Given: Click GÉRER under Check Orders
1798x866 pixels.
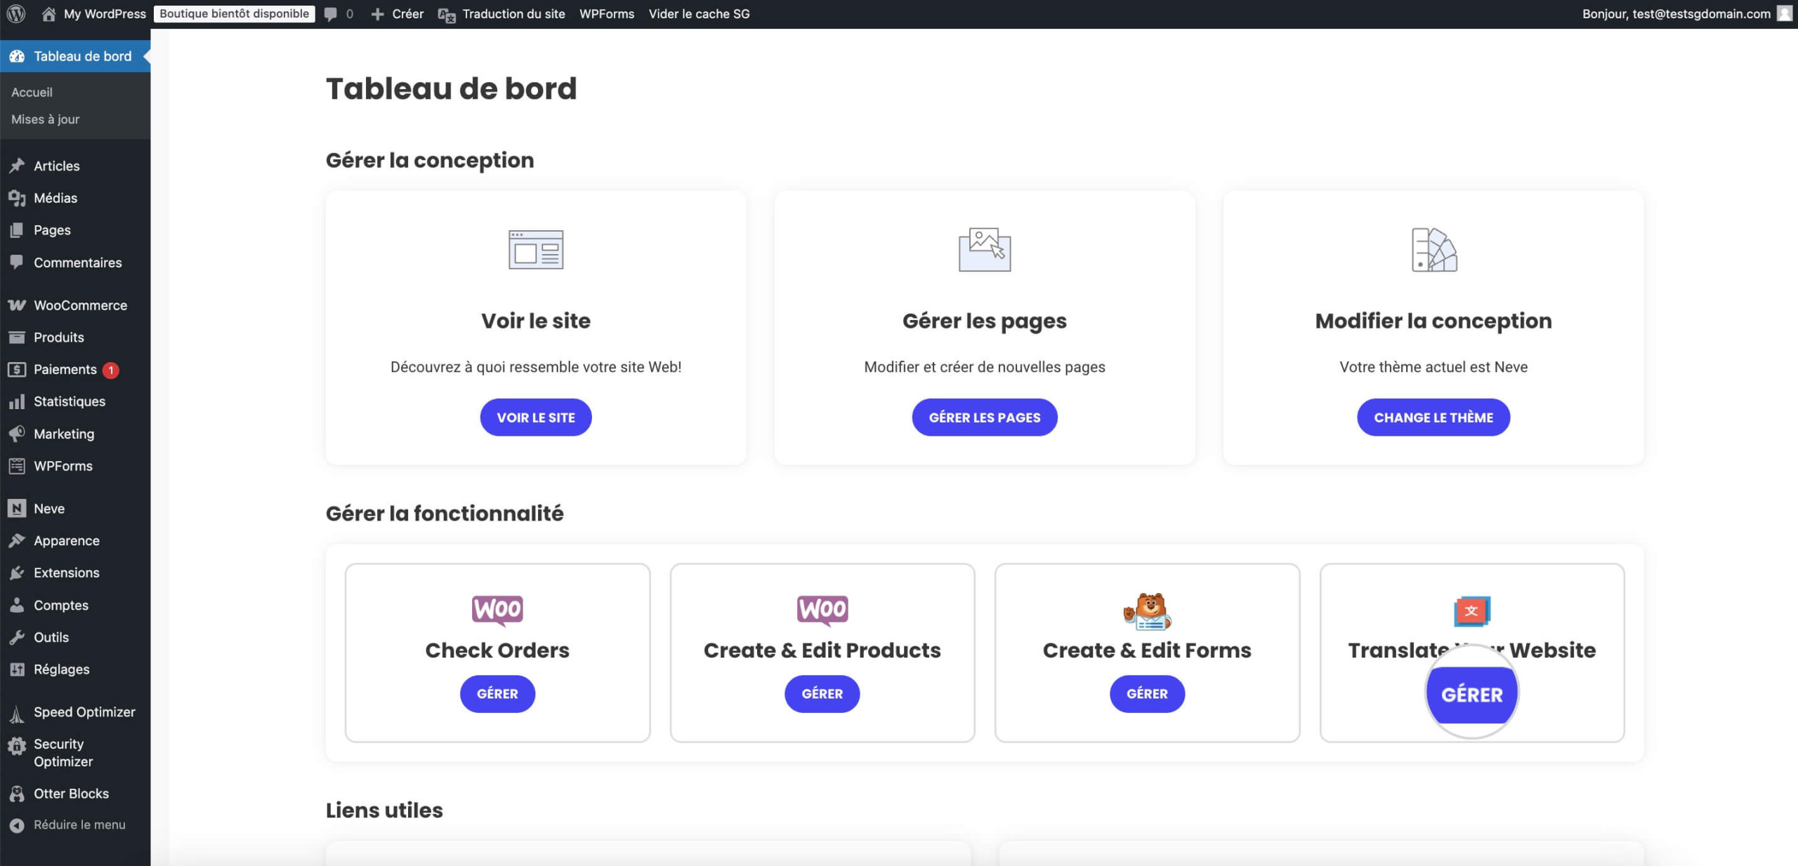Looking at the screenshot, I should pyautogui.click(x=497, y=694).
